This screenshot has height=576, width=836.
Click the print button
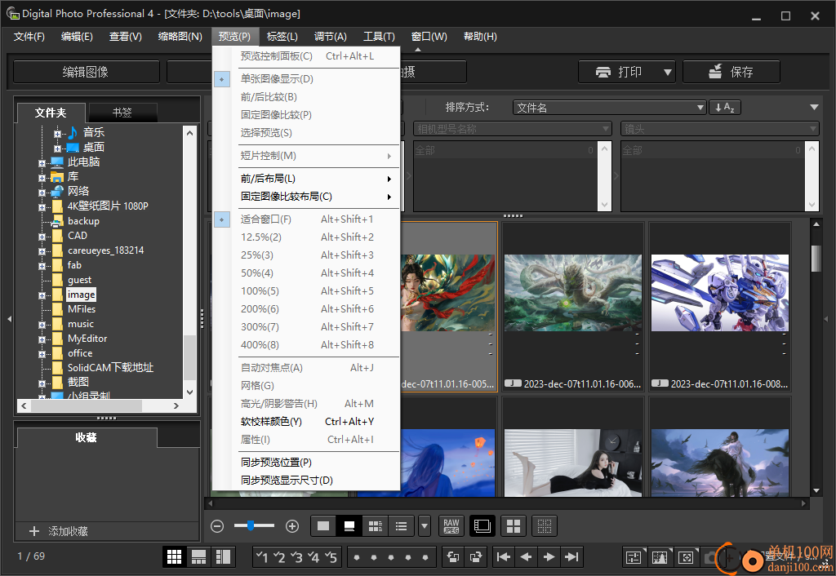click(x=620, y=72)
